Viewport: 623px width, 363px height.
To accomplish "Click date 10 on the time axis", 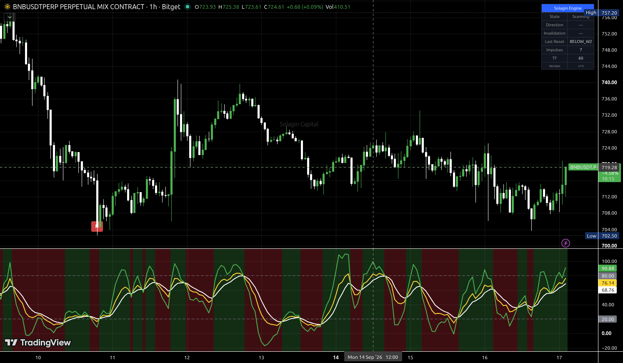I will click(x=38, y=358).
